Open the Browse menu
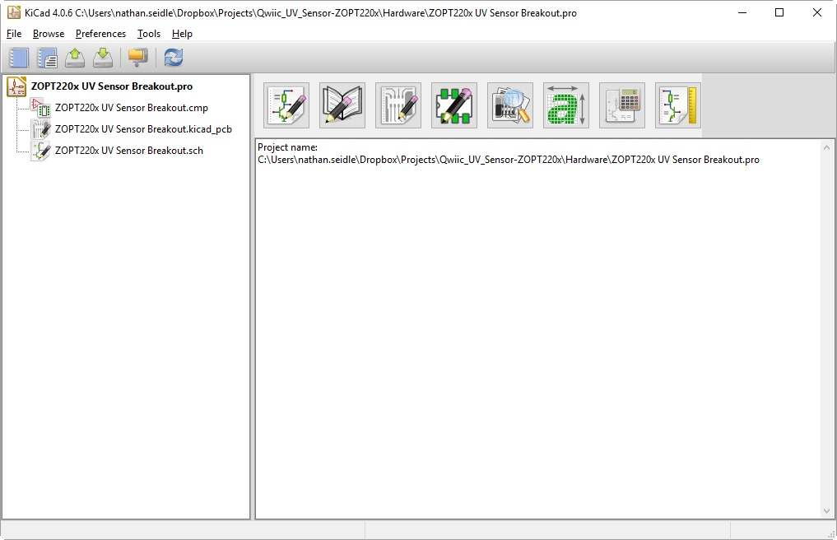Viewport: 837px width, 540px height. coord(49,34)
